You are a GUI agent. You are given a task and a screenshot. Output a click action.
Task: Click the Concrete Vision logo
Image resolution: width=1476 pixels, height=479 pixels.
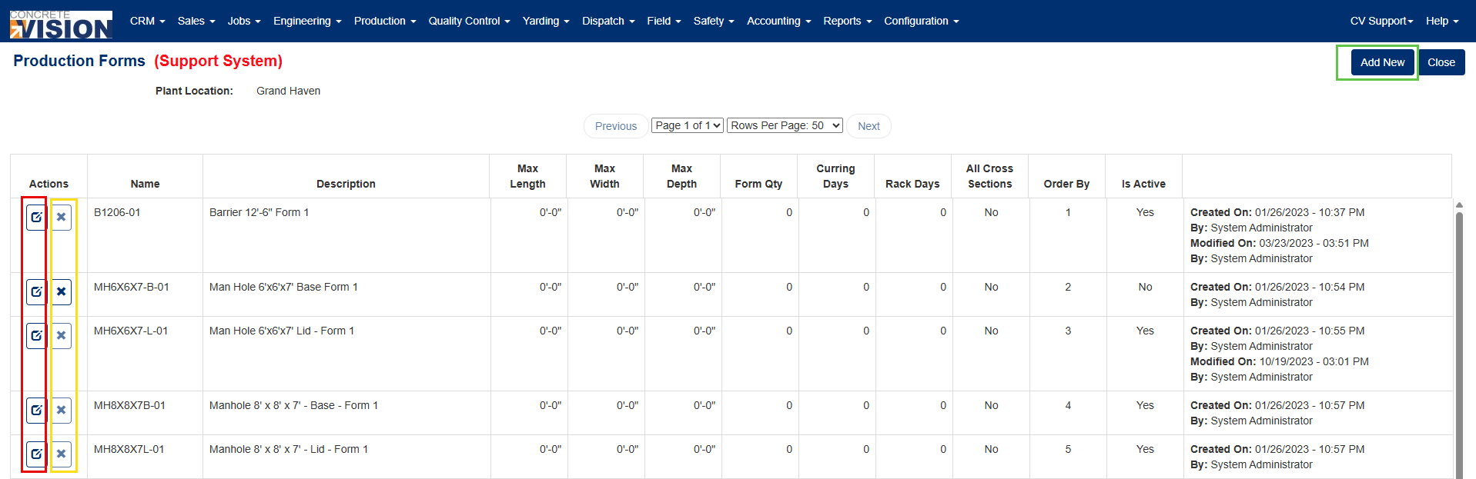[61, 25]
